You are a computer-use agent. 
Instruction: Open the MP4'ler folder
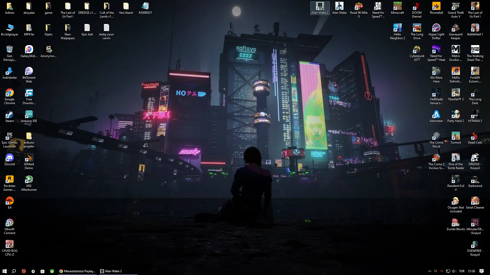coord(29,30)
